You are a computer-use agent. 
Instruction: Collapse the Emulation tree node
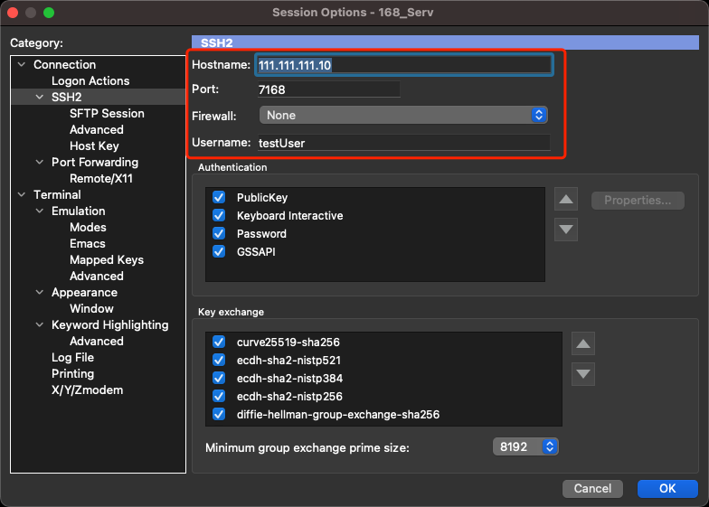[41, 211]
